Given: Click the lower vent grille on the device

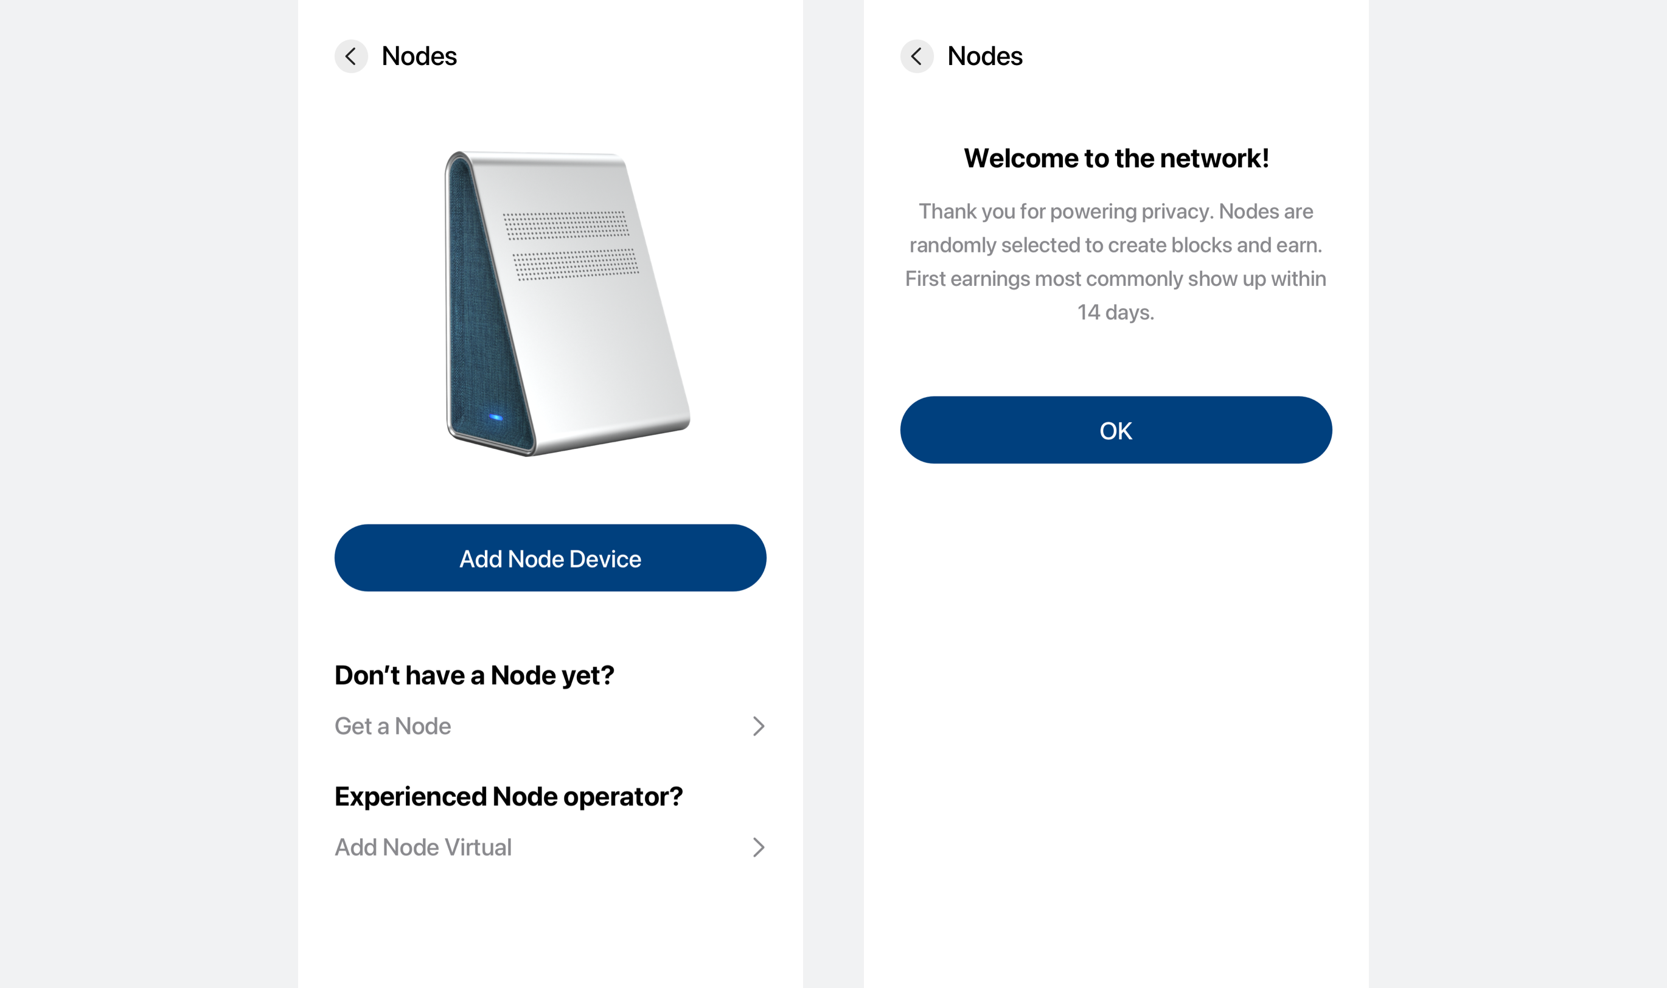Looking at the screenshot, I should click(x=575, y=264).
